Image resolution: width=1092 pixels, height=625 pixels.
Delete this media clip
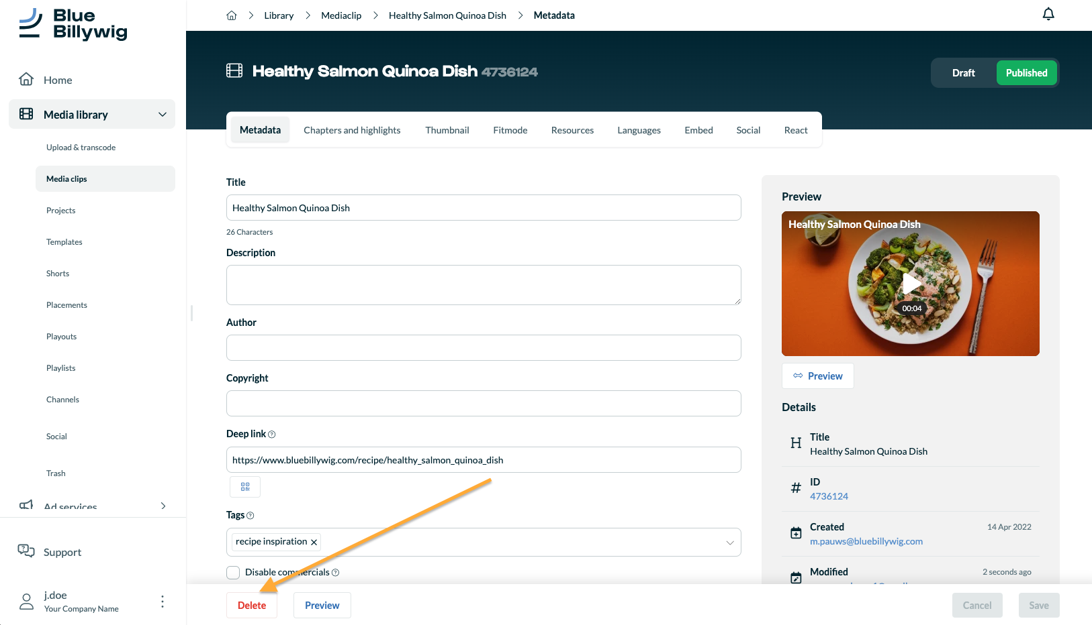(252, 606)
